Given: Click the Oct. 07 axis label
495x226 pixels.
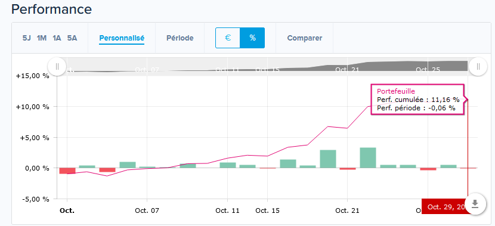Looking at the screenshot, I should (x=147, y=210).
